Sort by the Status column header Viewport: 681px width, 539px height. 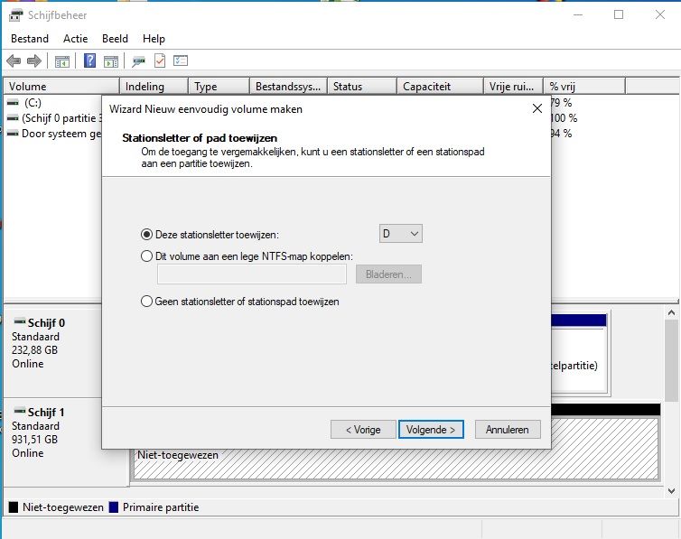[x=362, y=87]
